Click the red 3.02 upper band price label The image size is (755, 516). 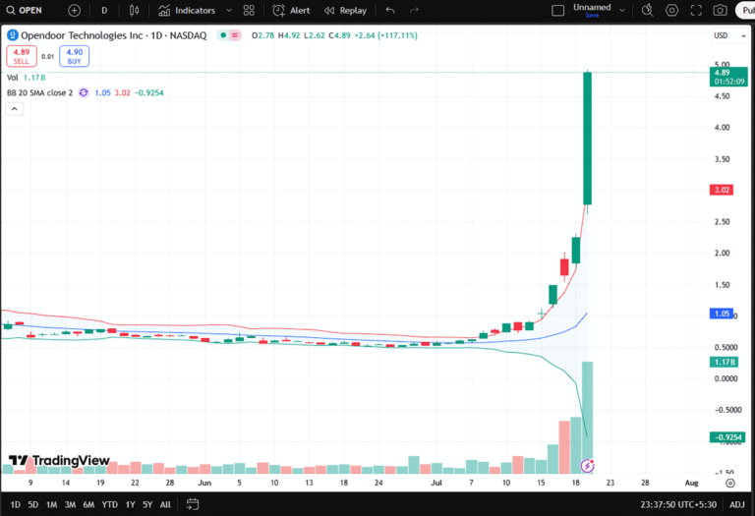click(722, 190)
